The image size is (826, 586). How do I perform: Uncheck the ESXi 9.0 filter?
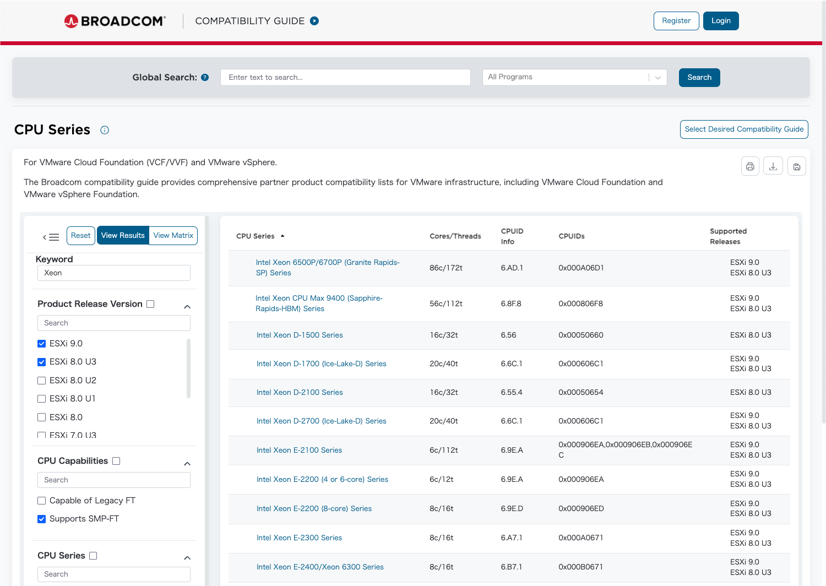41,343
